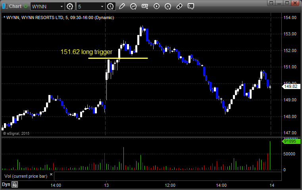
Task: Click the 'Chart' window title label
Action: (15, 6)
